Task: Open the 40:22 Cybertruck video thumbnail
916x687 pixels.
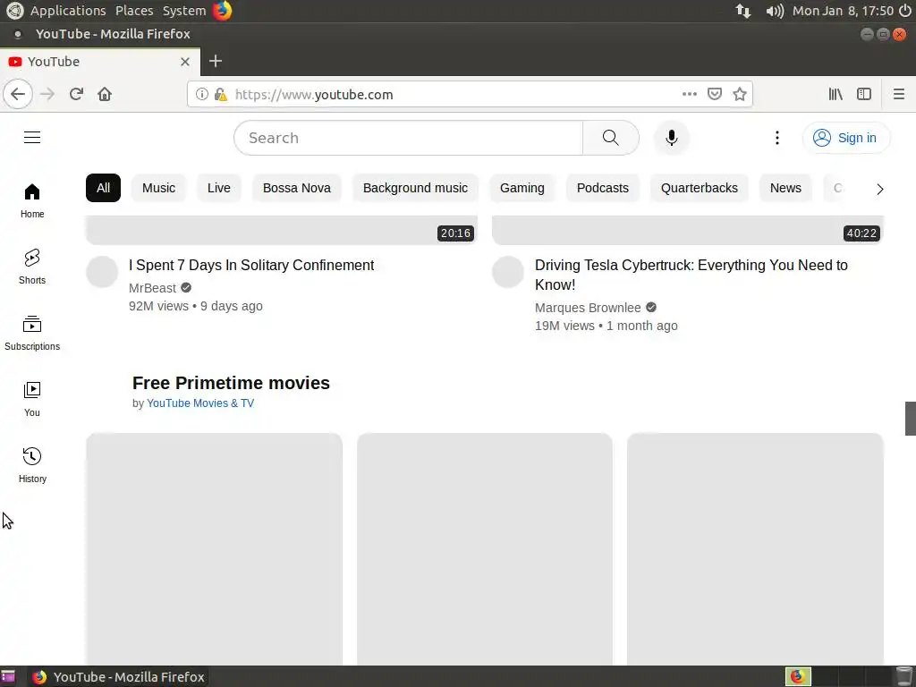Action: coord(688,230)
